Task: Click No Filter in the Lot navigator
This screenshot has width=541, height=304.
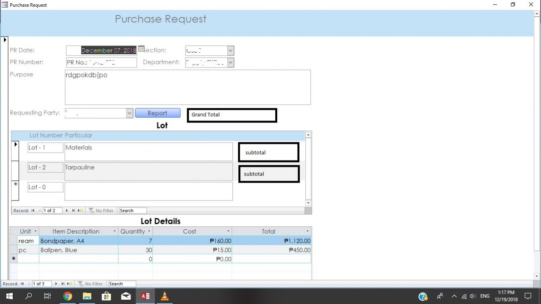Action: pos(101,210)
